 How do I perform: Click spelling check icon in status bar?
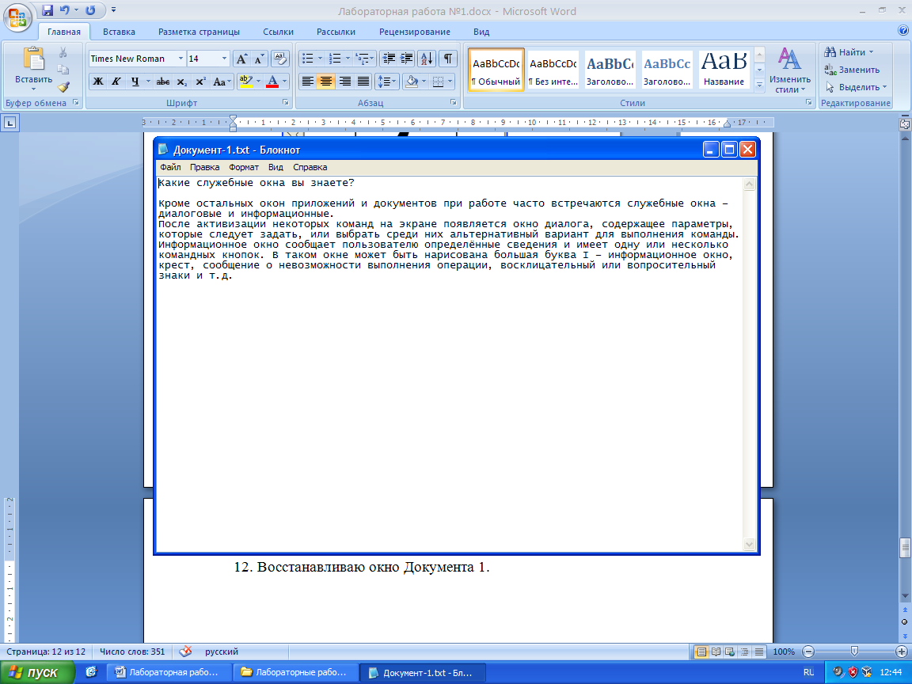pyautogui.click(x=185, y=652)
